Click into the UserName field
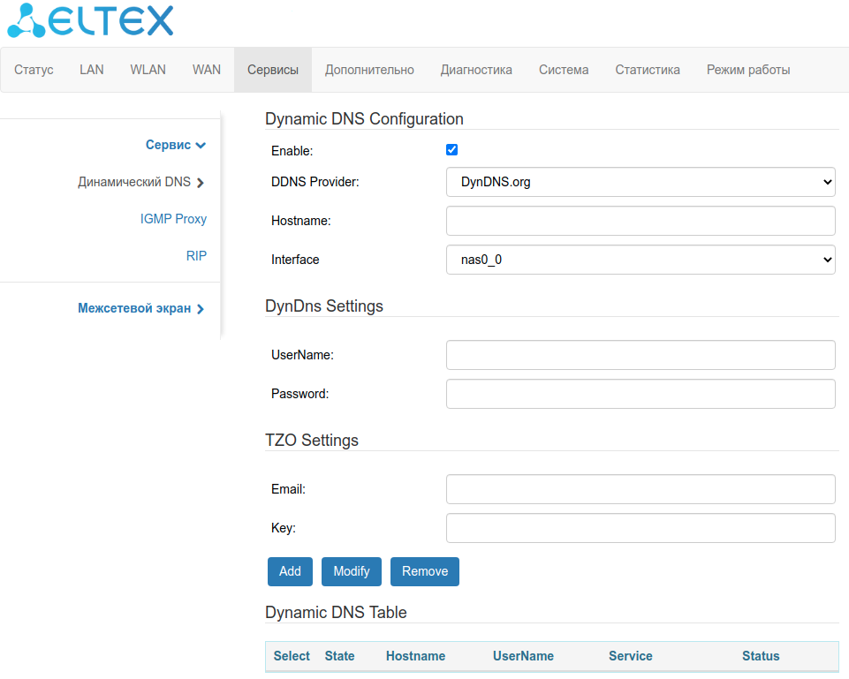The image size is (849, 679). 641,355
